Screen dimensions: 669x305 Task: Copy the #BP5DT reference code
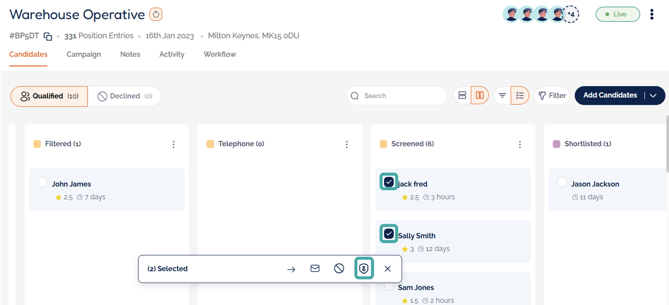click(48, 36)
